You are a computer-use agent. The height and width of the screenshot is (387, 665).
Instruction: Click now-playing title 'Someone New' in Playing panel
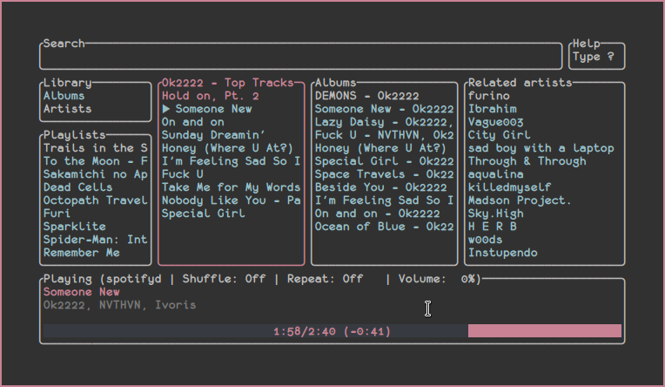[82, 292]
